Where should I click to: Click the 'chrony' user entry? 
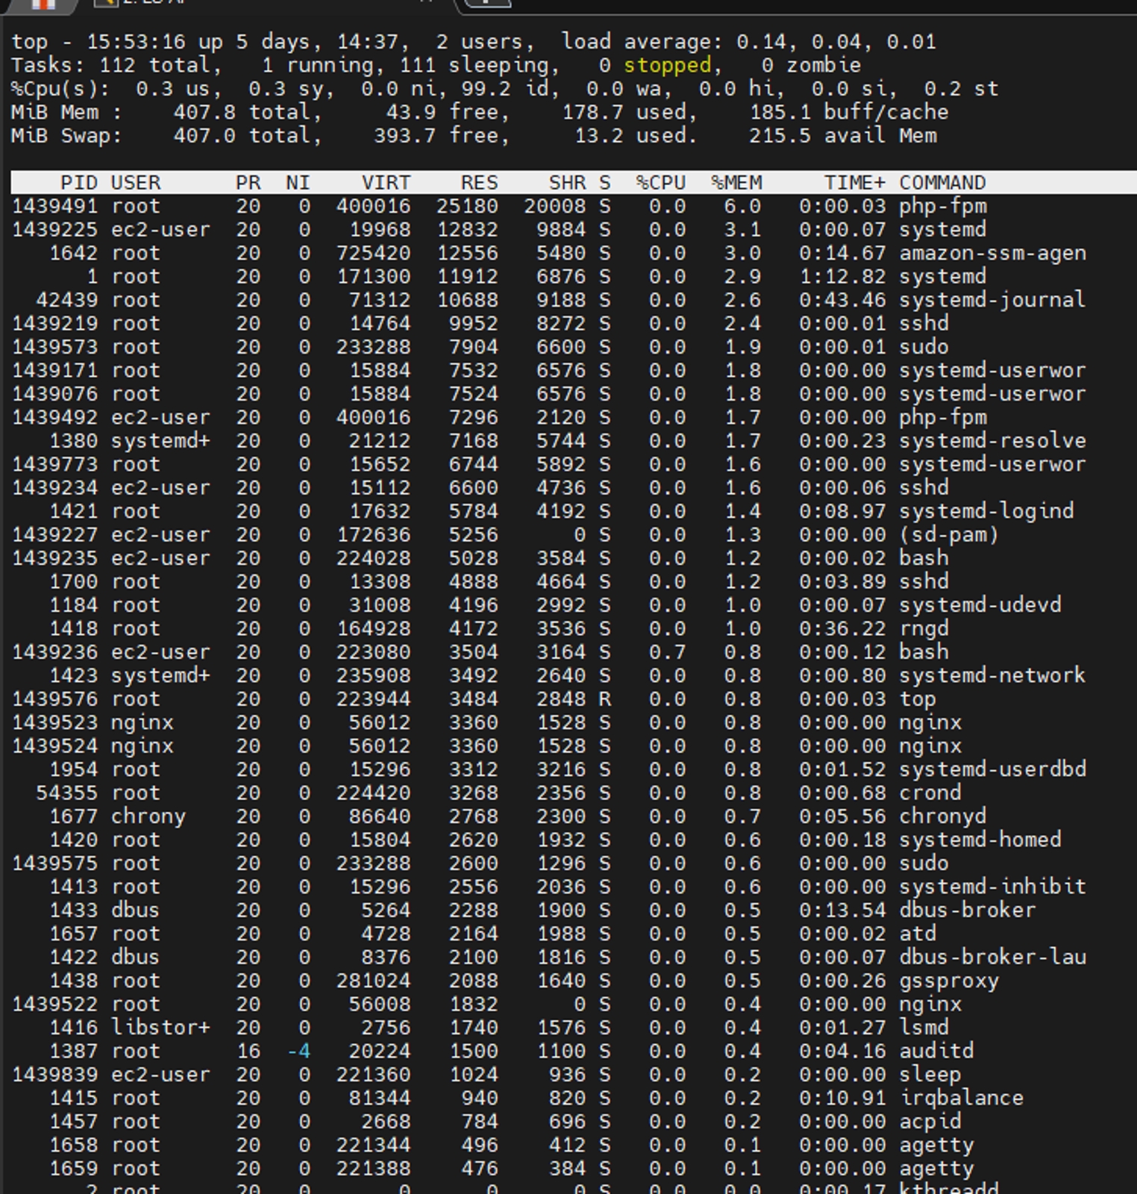point(148,816)
